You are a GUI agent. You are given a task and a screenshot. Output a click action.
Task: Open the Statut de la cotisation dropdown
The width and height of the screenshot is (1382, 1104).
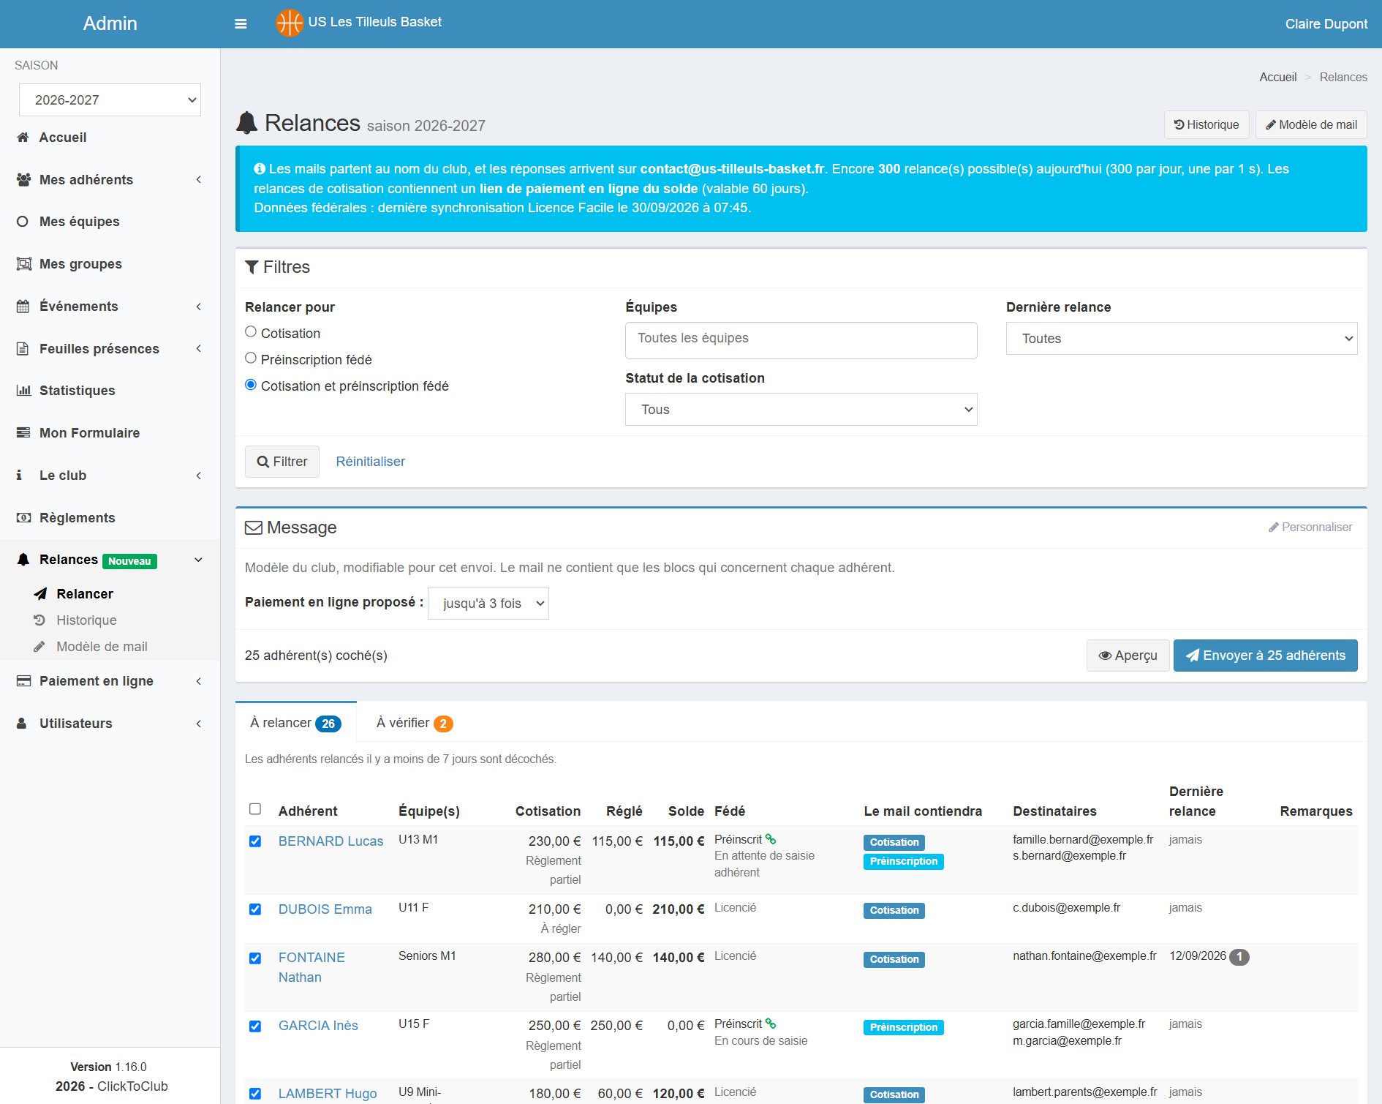coord(801,410)
